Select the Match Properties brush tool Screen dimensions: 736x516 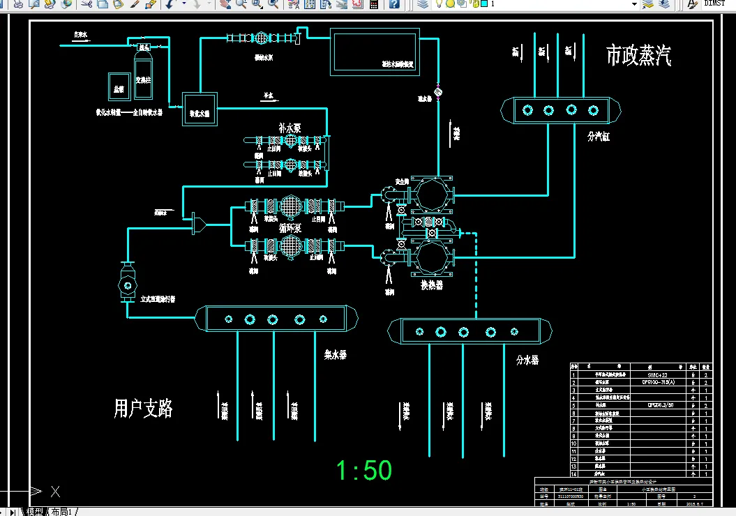(134, 4)
